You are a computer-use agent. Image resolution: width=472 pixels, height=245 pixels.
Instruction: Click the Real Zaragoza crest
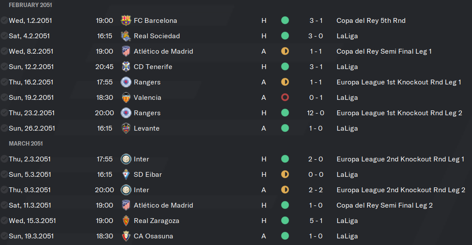pyautogui.click(x=126, y=221)
